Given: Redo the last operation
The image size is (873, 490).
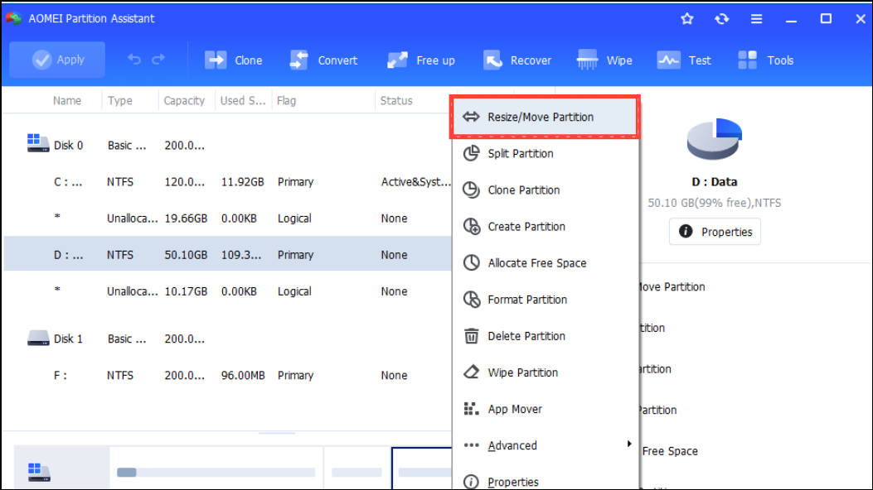Looking at the screenshot, I should [x=158, y=60].
